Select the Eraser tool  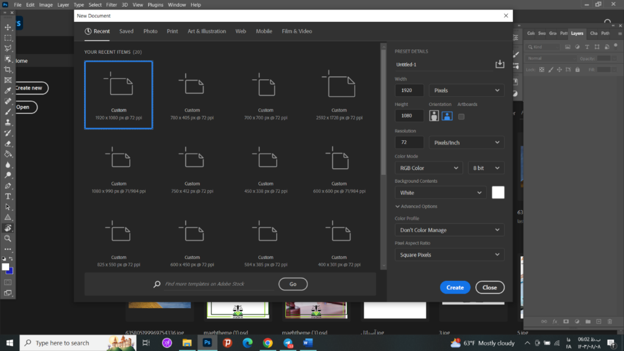[x=8, y=144]
